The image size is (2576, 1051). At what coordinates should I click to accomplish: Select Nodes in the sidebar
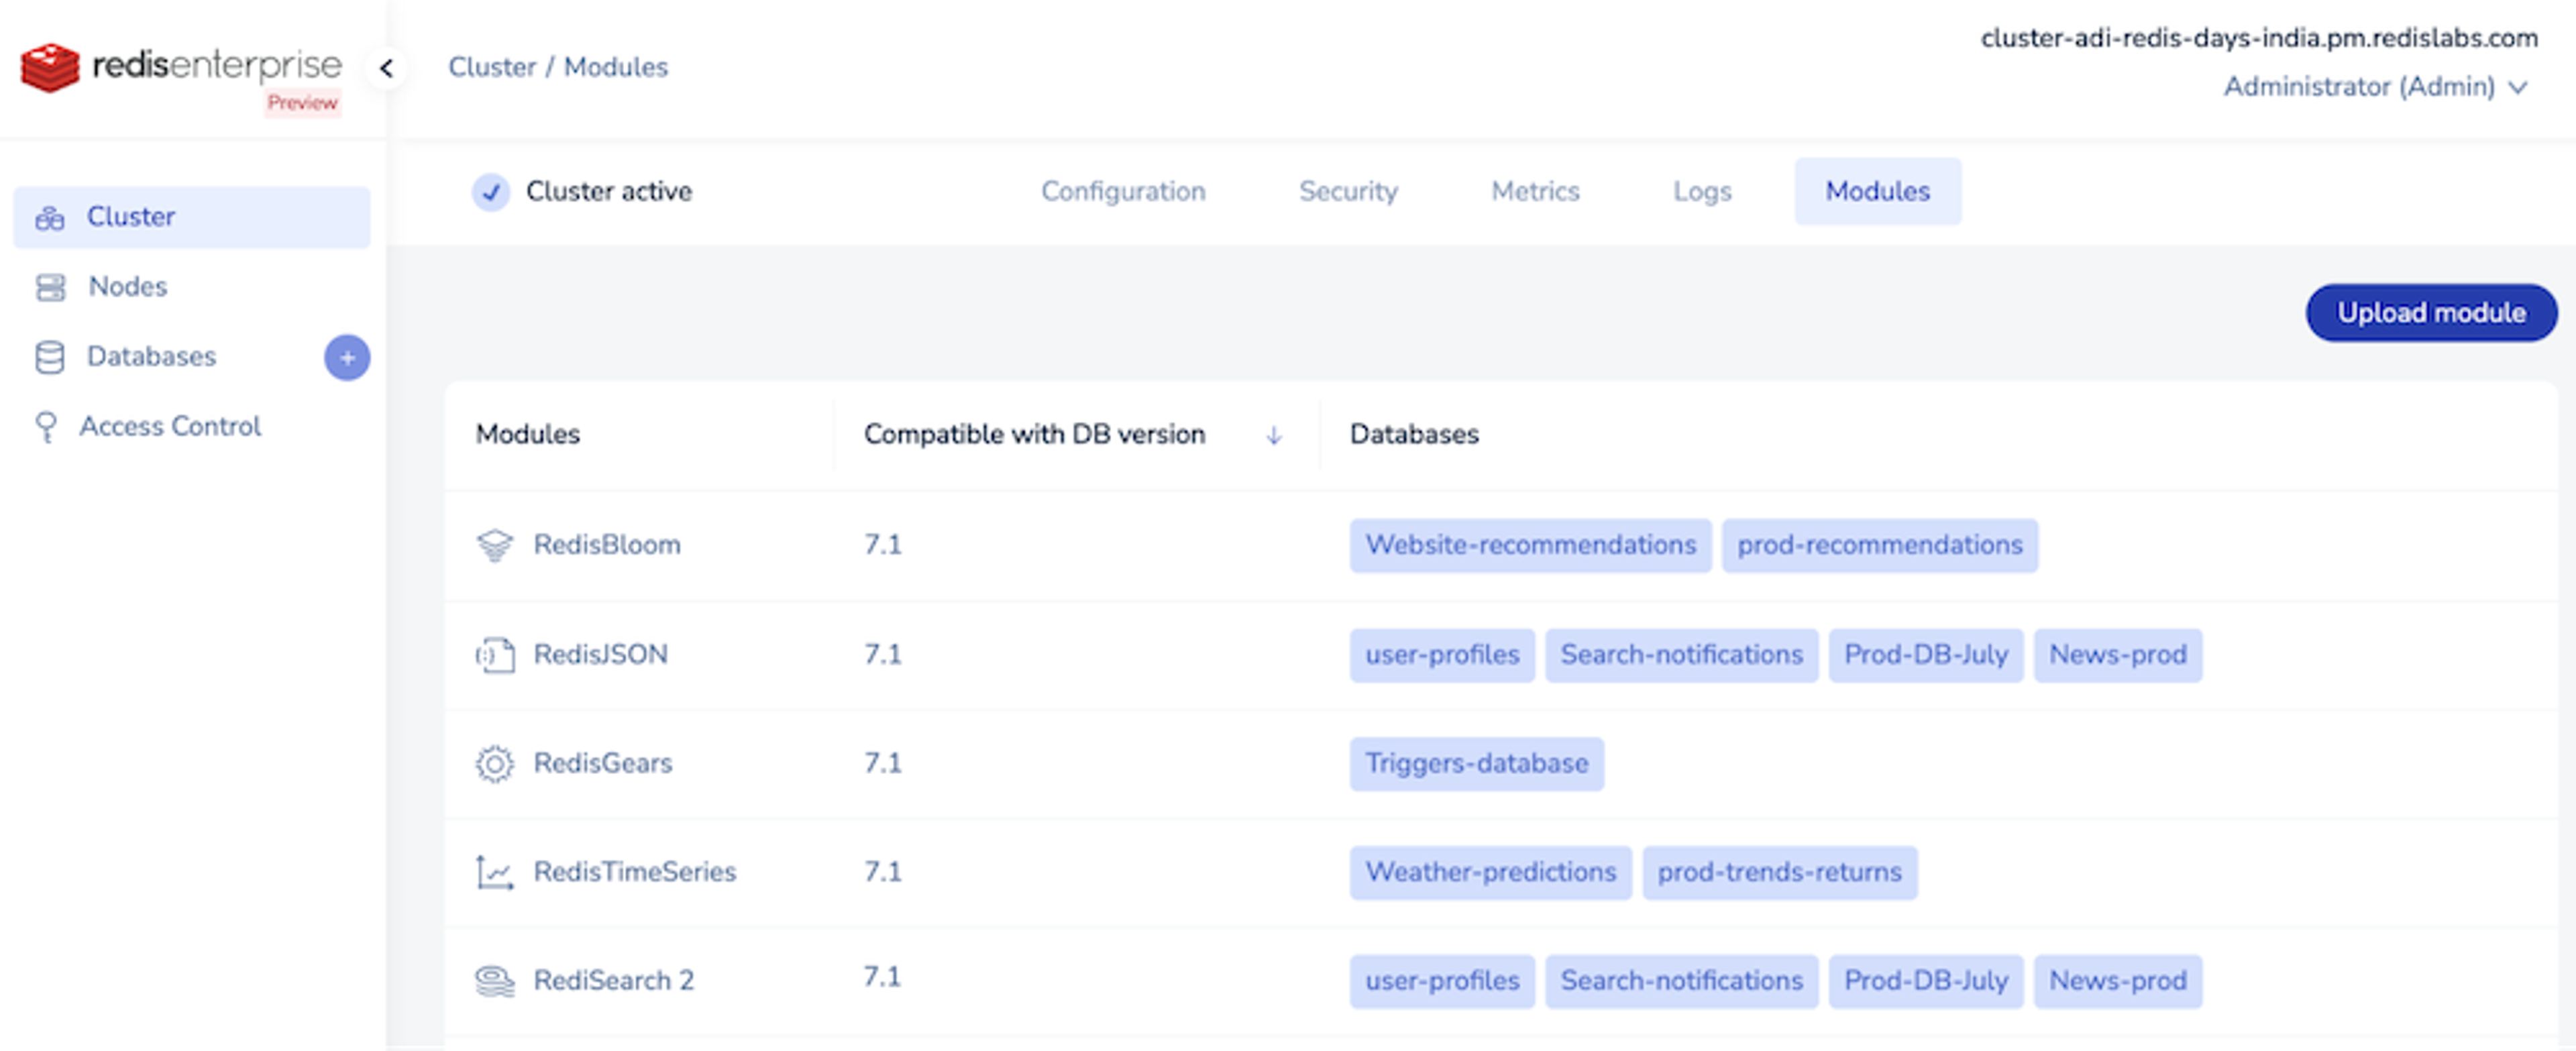pos(127,287)
